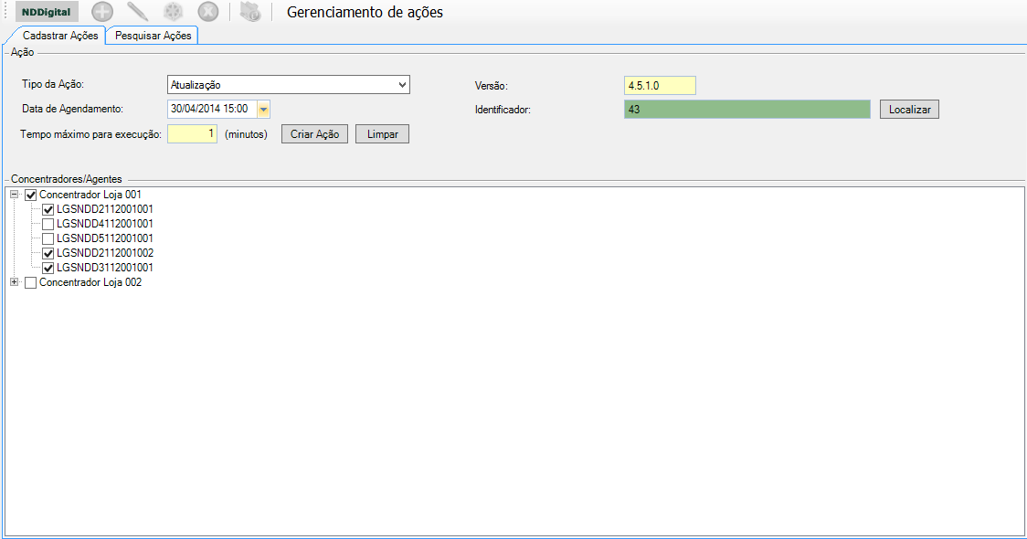This screenshot has height=539, width=1027.
Task: Select the Concentrador Loja 002 tree label
Action: [90, 282]
